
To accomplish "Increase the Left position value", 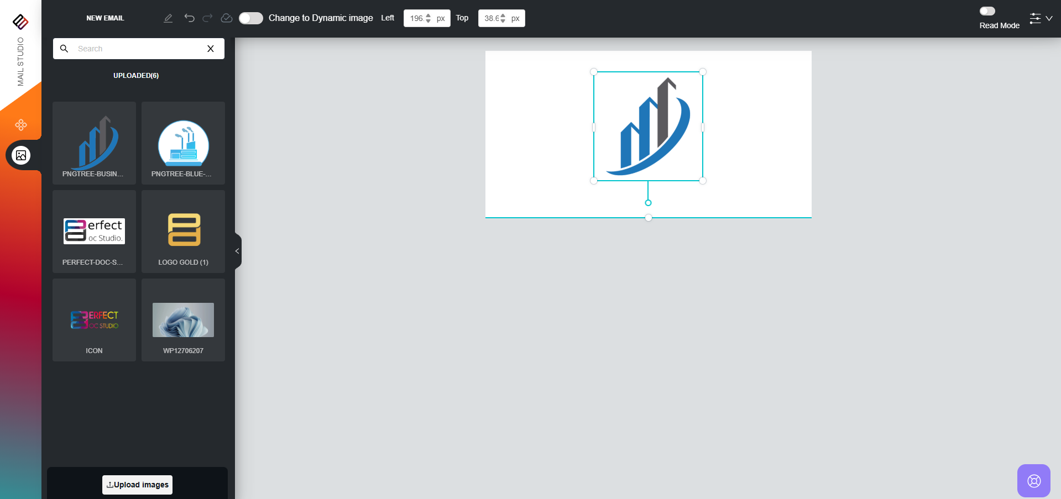I will tap(428, 15).
